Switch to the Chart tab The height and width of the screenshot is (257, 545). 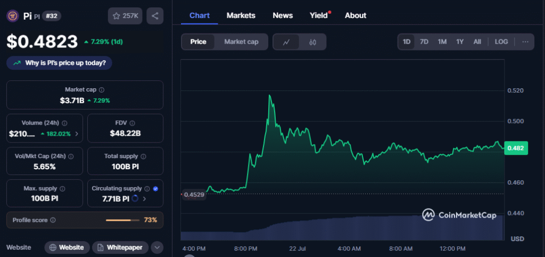point(200,15)
